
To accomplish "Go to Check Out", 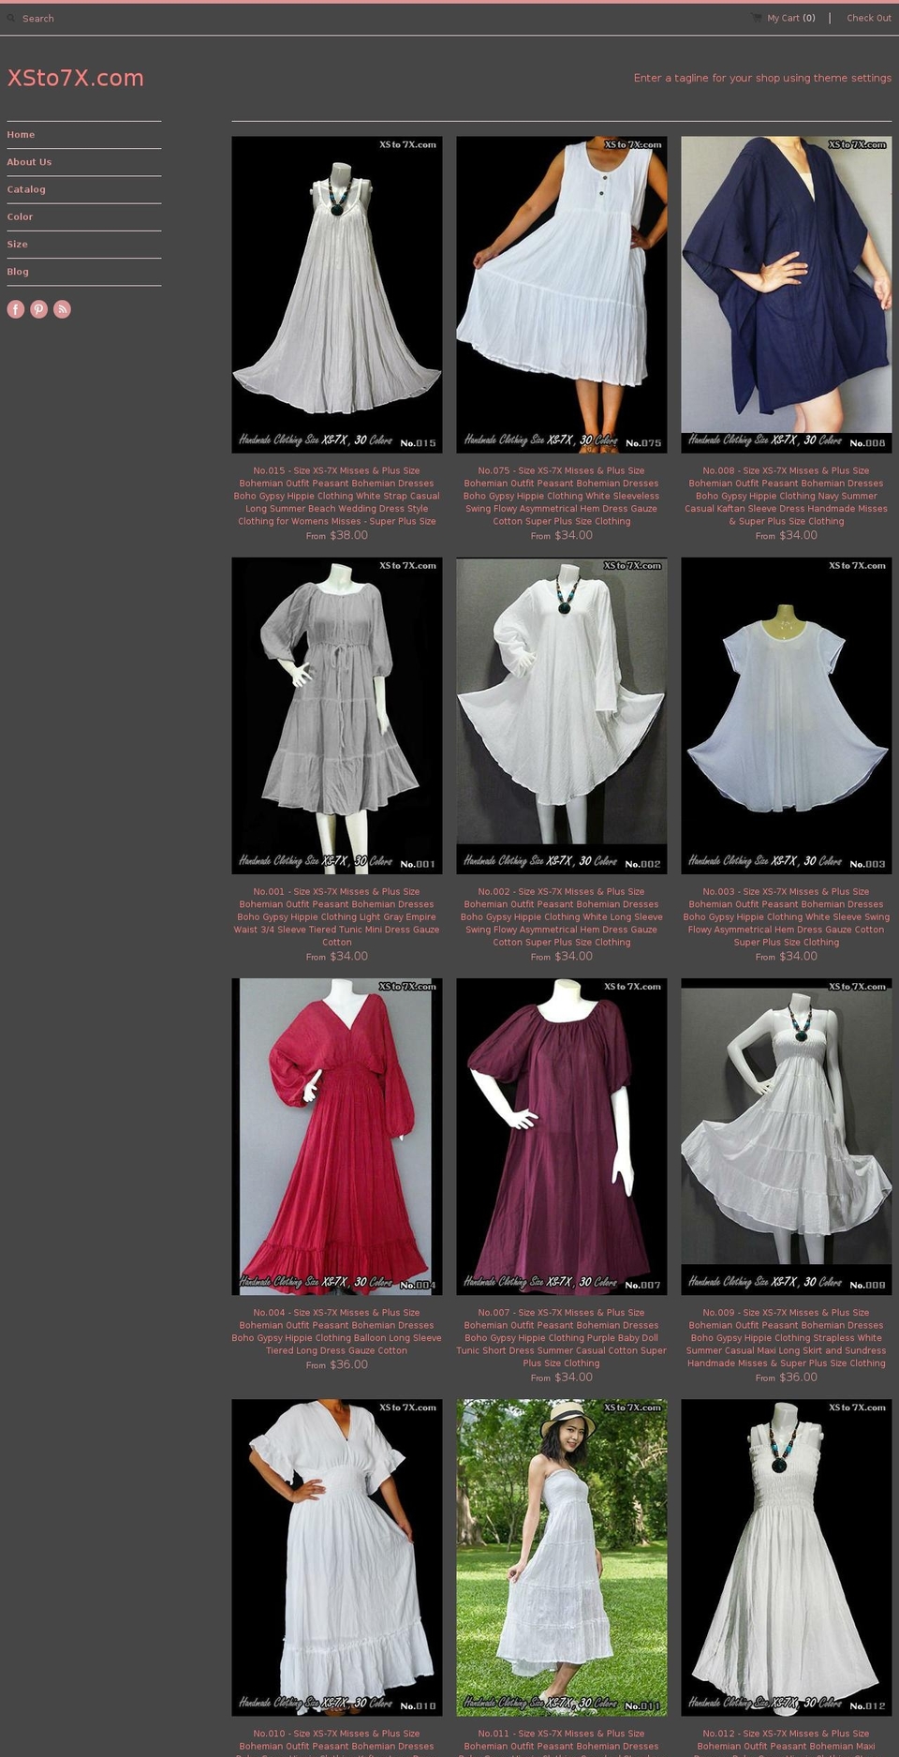I will [x=869, y=18].
